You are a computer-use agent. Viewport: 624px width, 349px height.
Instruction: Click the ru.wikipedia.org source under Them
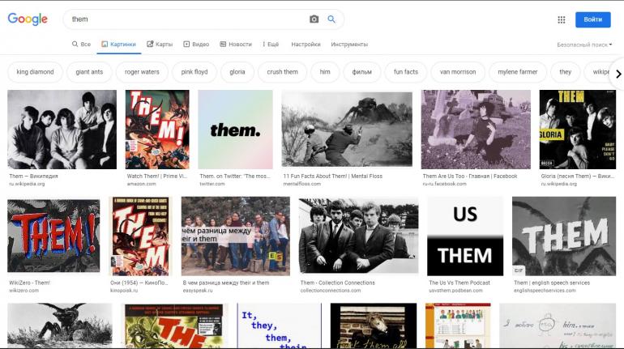[27, 184]
